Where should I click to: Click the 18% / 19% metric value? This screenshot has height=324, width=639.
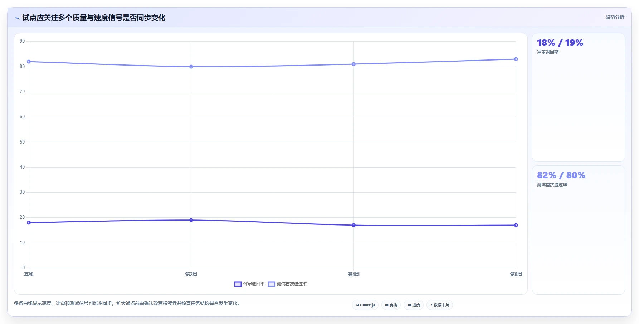[x=560, y=43]
